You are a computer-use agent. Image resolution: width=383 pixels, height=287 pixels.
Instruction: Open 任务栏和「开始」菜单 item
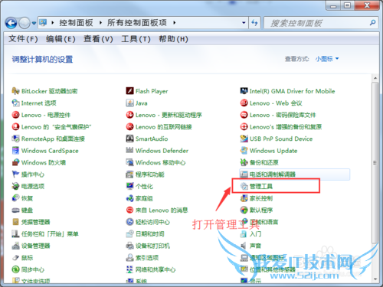[x=45, y=234]
